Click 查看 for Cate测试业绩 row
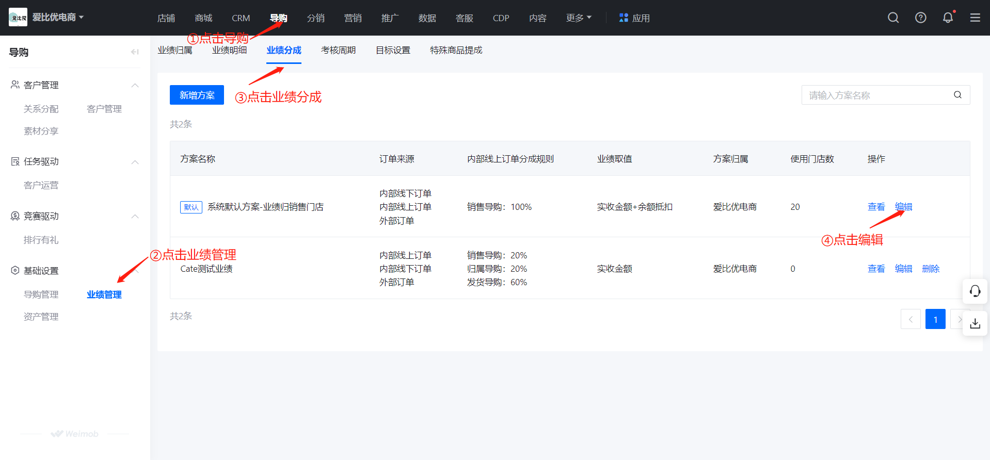The image size is (990, 460). (876, 269)
